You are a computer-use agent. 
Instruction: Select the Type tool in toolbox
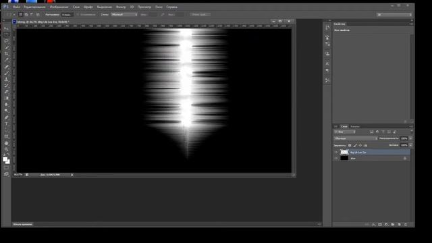tap(6, 124)
